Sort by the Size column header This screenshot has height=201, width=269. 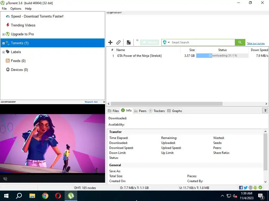(188, 50)
